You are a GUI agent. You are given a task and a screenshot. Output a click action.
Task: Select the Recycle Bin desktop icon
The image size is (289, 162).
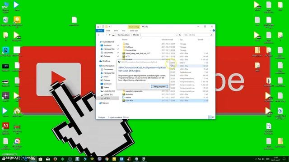5,22
